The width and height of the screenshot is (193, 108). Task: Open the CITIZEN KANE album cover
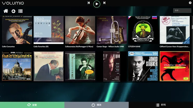pos(143,30)
